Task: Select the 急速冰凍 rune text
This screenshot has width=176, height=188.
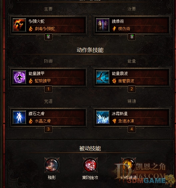Action: (x=126, y=121)
